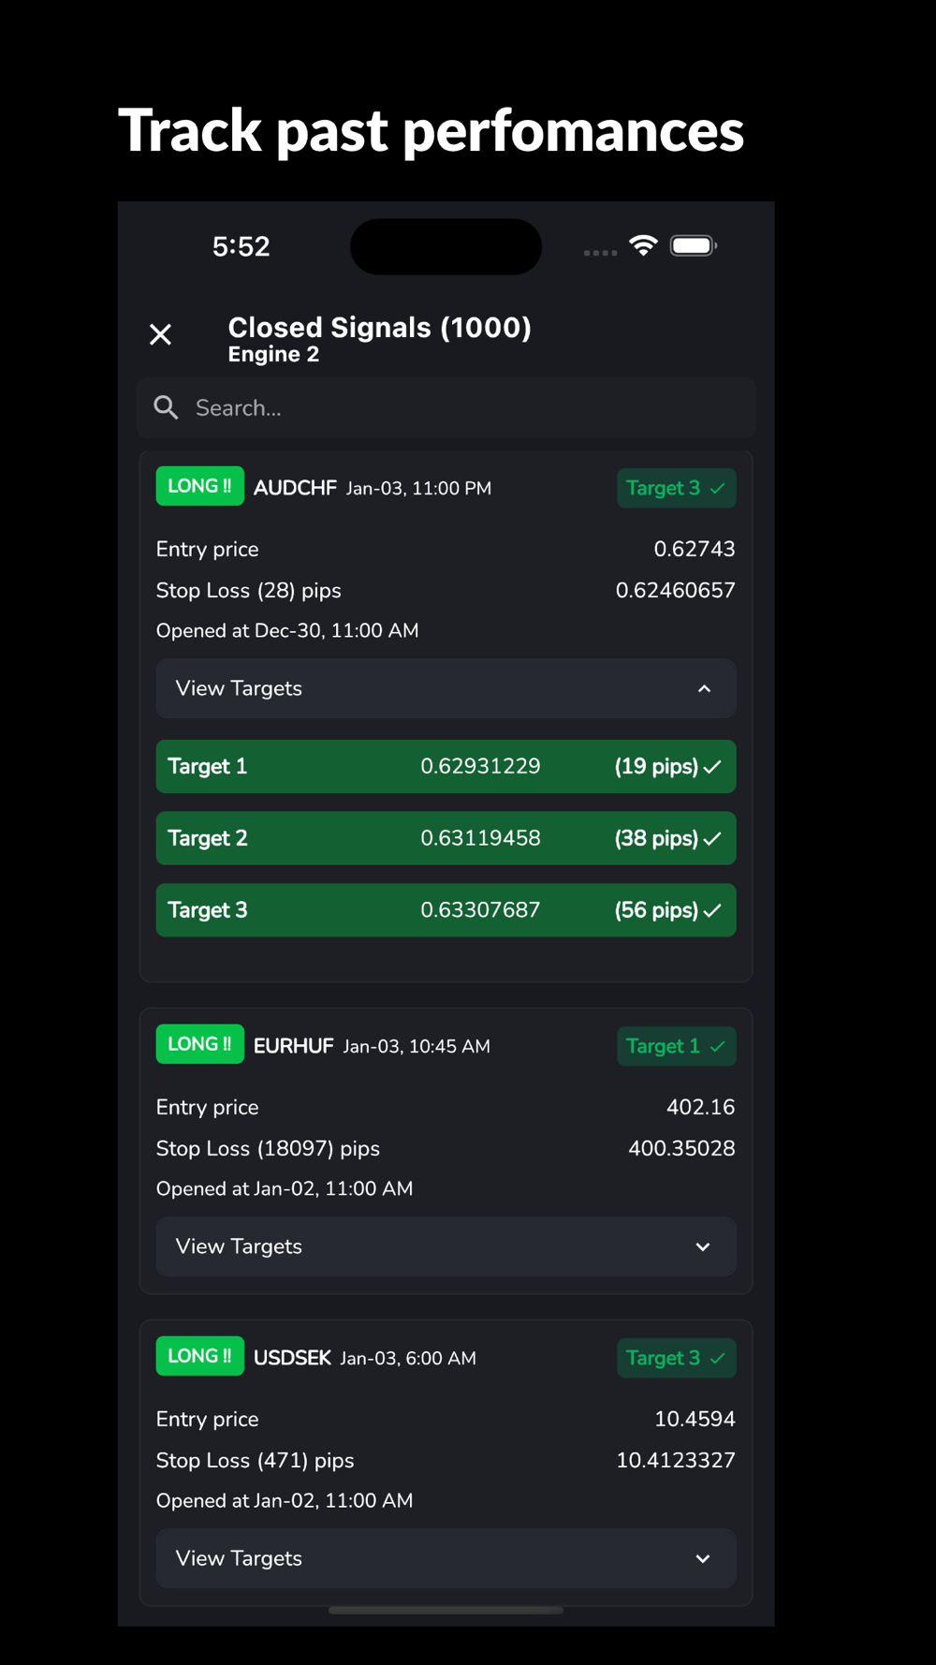Expand EURHUF View Targets dropdown
This screenshot has height=1665, width=936.
point(446,1246)
